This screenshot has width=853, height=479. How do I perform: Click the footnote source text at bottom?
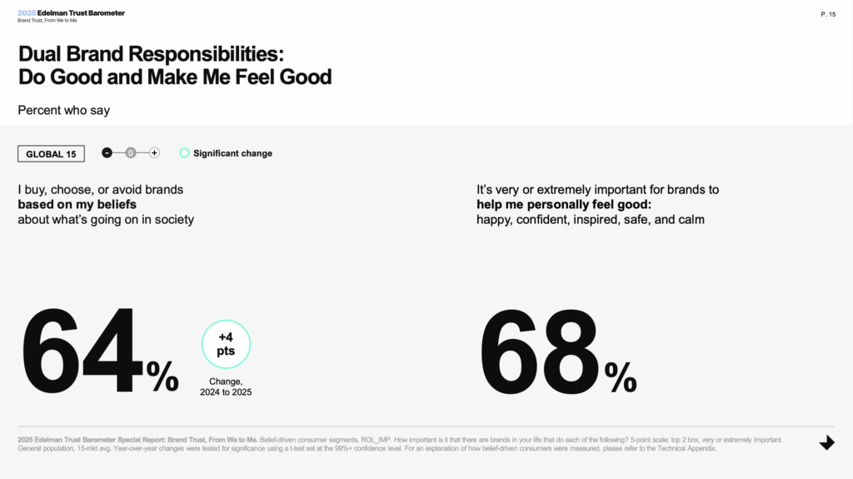click(x=400, y=444)
